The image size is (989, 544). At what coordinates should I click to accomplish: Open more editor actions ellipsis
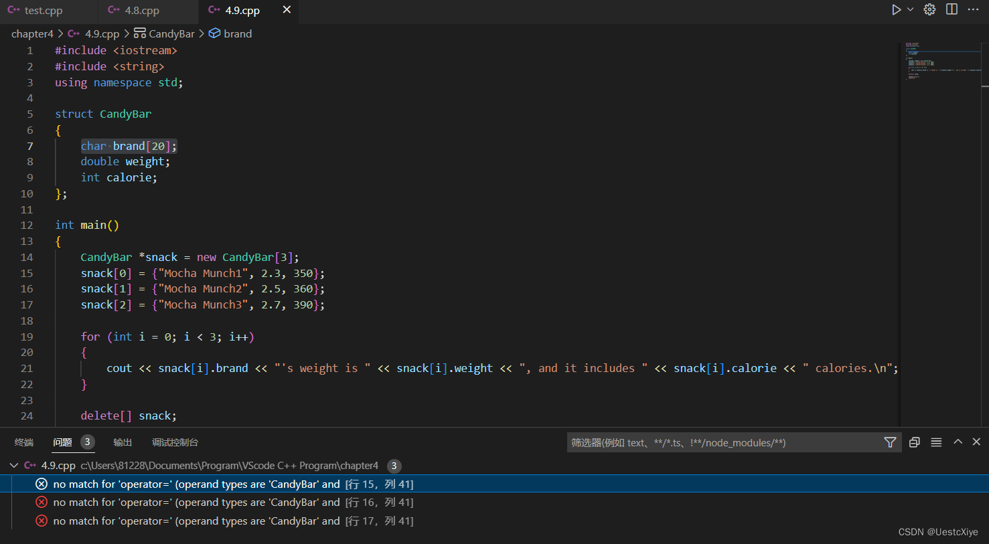pyautogui.click(x=973, y=10)
